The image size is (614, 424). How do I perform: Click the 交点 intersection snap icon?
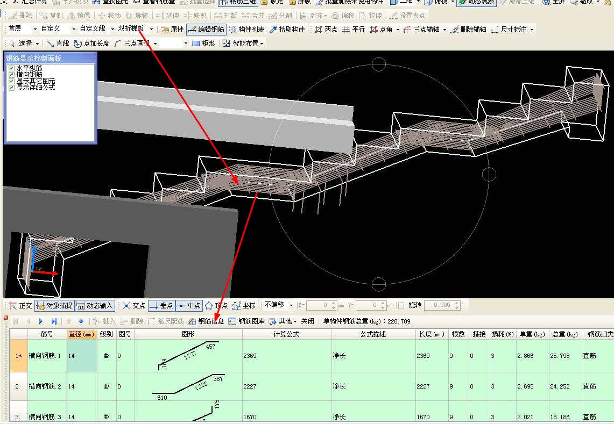[x=126, y=305]
